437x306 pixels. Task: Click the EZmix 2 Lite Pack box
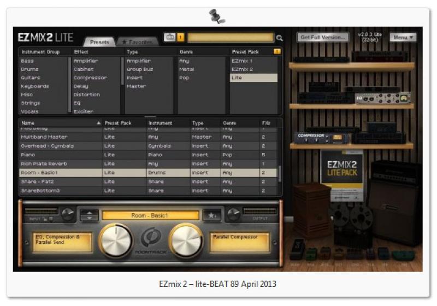pyautogui.click(x=342, y=175)
